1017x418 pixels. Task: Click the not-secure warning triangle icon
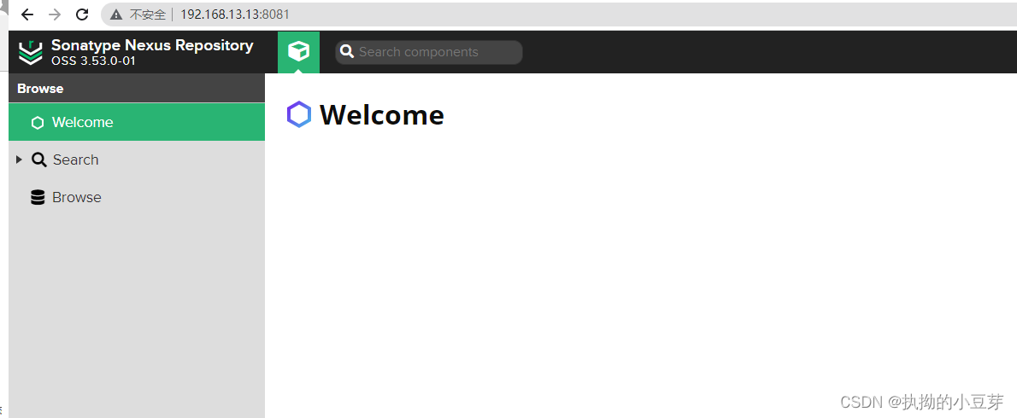(116, 15)
